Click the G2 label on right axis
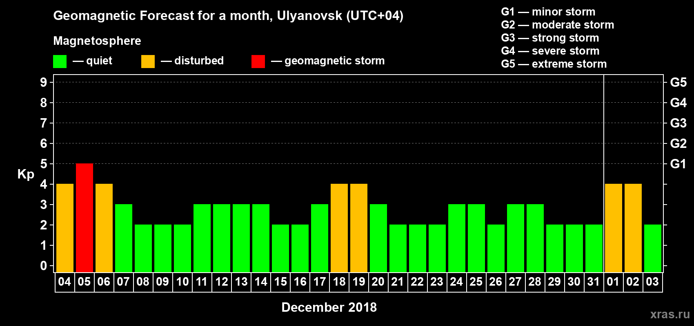Viewport: 694px width, 326px height. (x=678, y=143)
